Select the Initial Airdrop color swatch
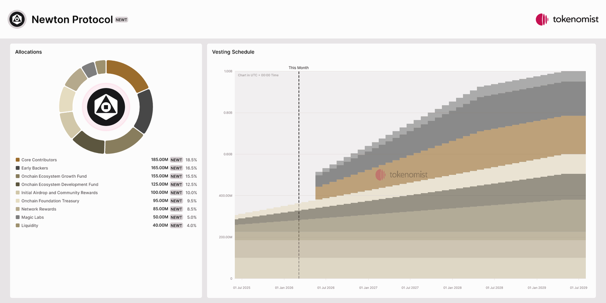The width and height of the screenshot is (606, 303). coord(17,192)
